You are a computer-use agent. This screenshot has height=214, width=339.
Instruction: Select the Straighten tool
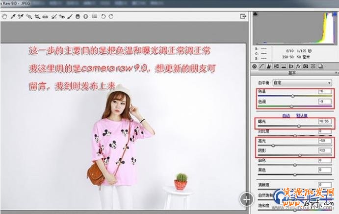[x=45, y=16]
